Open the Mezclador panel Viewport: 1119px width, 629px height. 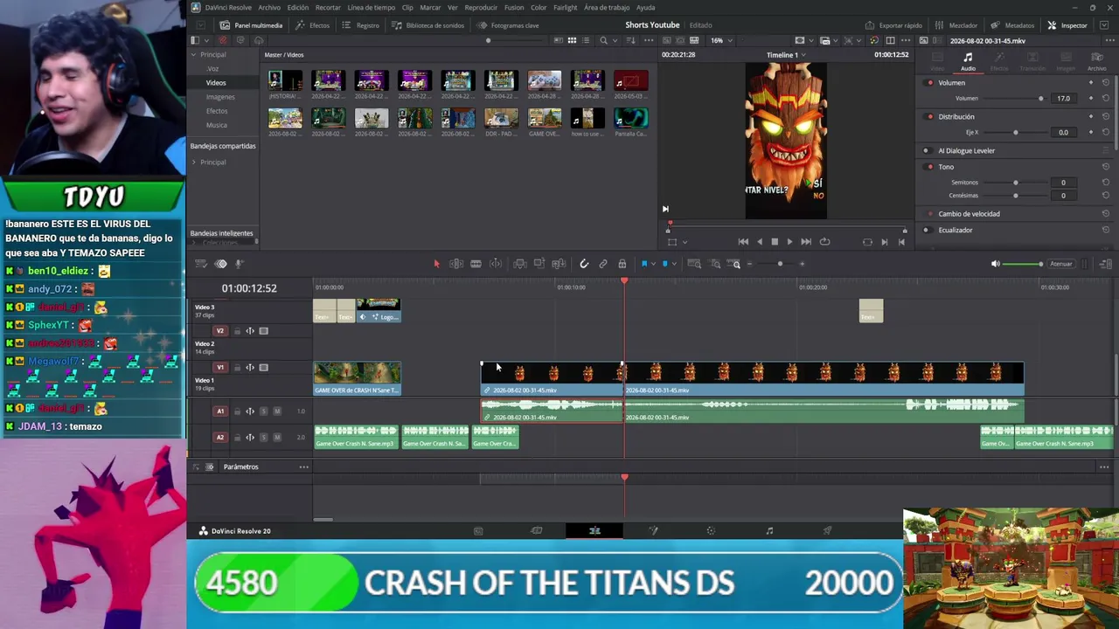tap(956, 25)
